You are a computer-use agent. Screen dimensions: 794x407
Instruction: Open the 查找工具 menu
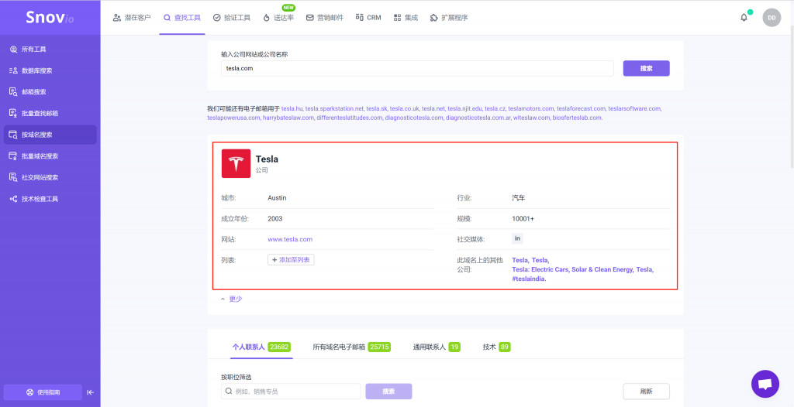coord(181,18)
